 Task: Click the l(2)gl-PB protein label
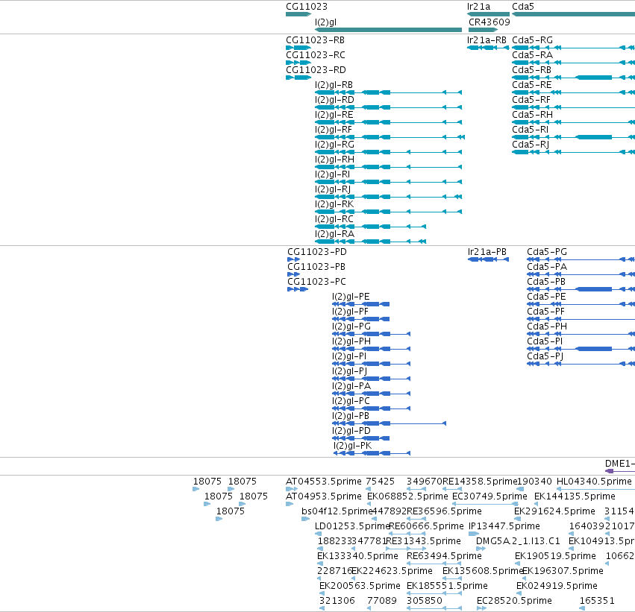pos(350,416)
